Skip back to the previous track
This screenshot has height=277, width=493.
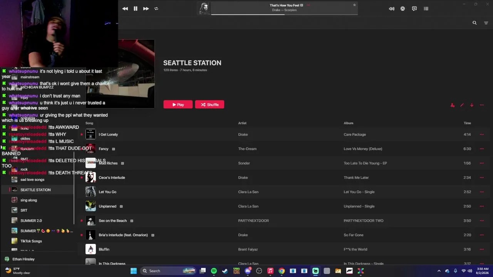tap(125, 8)
